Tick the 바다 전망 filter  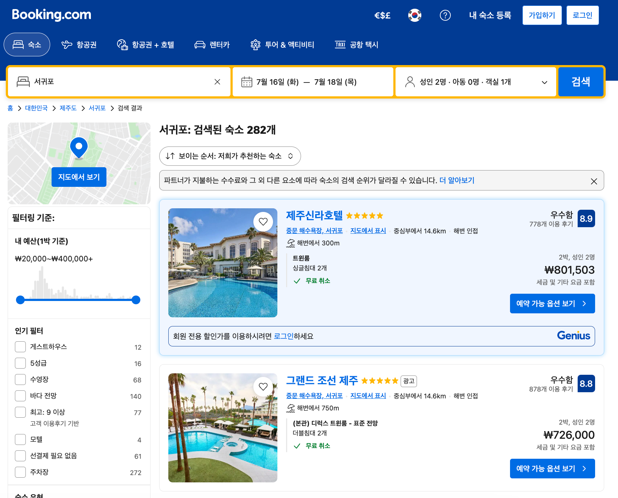(20, 396)
